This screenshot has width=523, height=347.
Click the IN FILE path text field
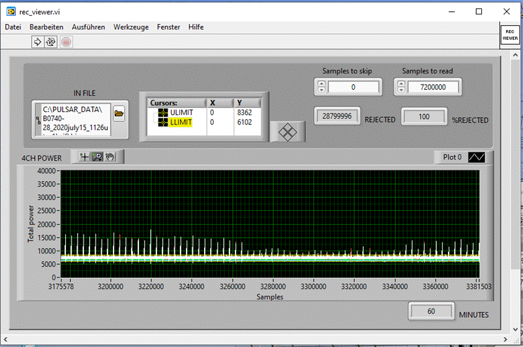click(76, 120)
